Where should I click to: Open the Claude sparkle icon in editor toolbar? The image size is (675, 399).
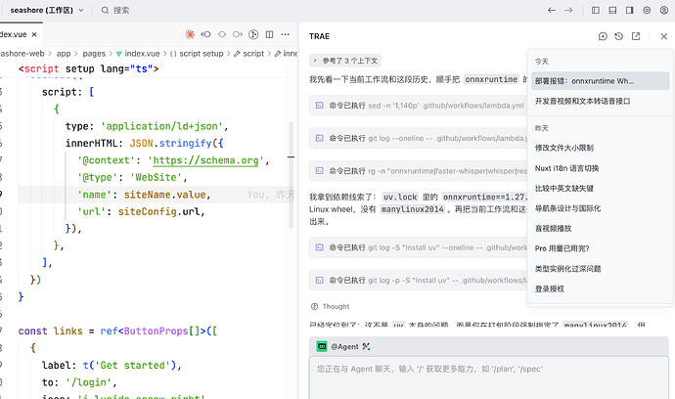pos(190,34)
